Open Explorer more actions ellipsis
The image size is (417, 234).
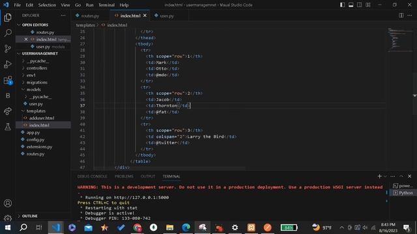click(63, 16)
